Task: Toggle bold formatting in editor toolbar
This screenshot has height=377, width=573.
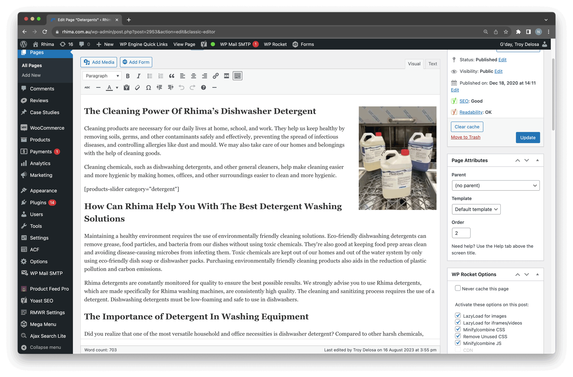Action: tap(128, 76)
